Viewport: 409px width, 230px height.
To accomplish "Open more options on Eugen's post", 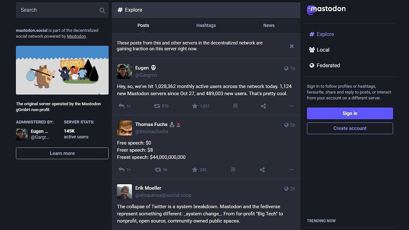I will coord(291,106).
